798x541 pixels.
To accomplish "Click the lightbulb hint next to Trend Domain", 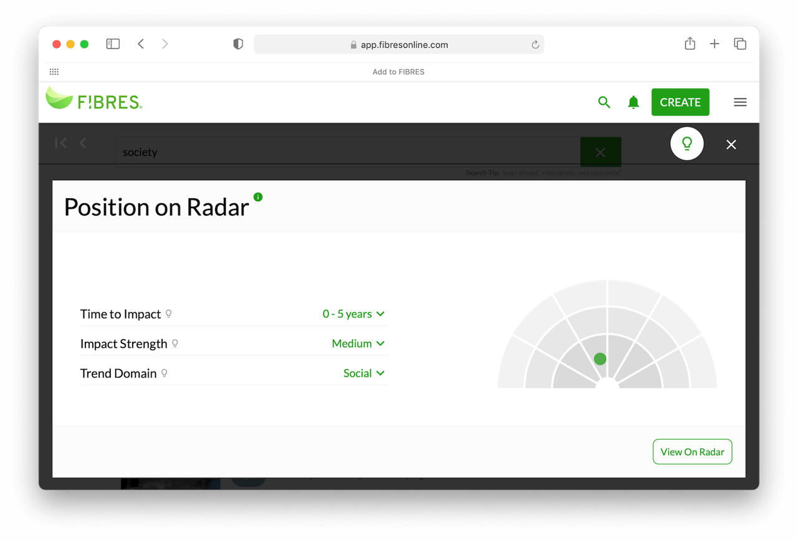I will pyautogui.click(x=165, y=373).
